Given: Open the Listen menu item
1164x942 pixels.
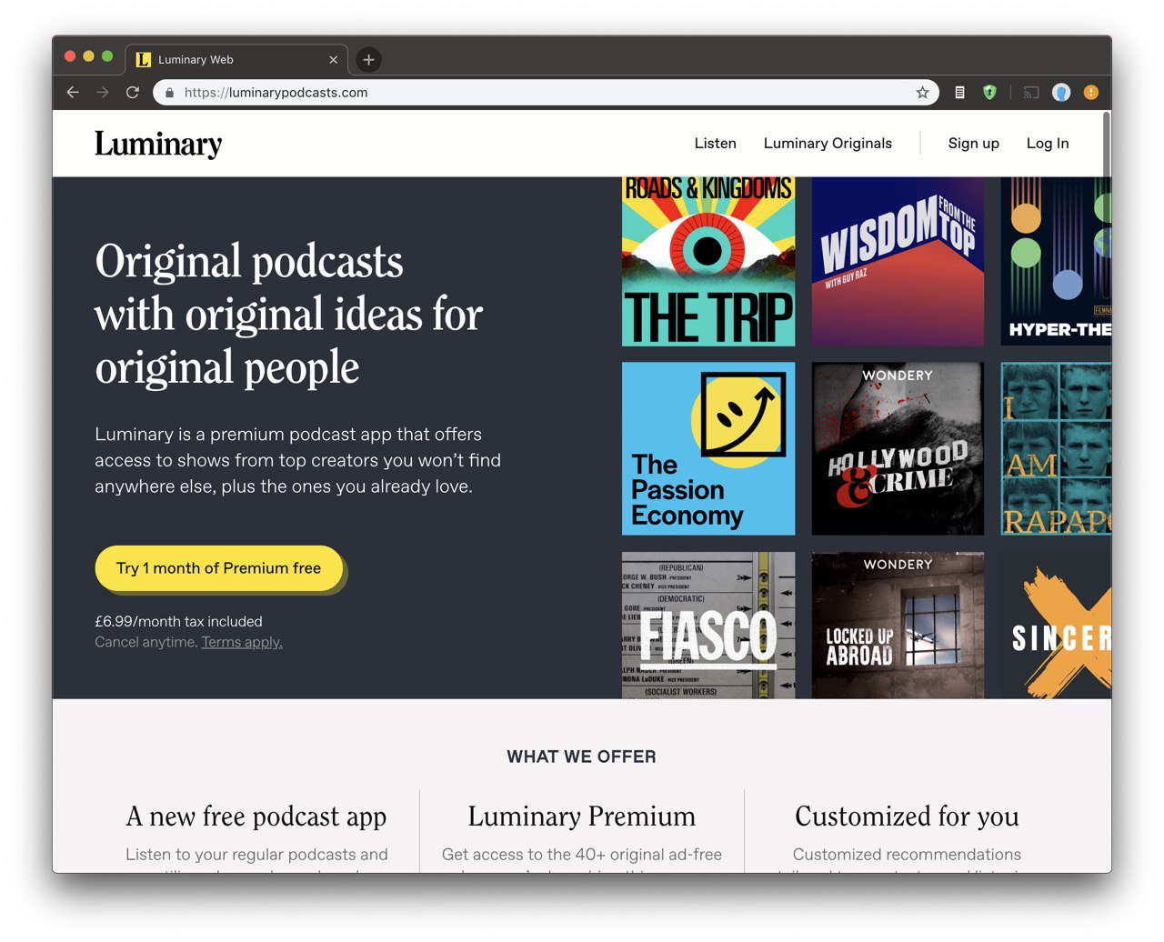Looking at the screenshot, I should pos(716,144).
